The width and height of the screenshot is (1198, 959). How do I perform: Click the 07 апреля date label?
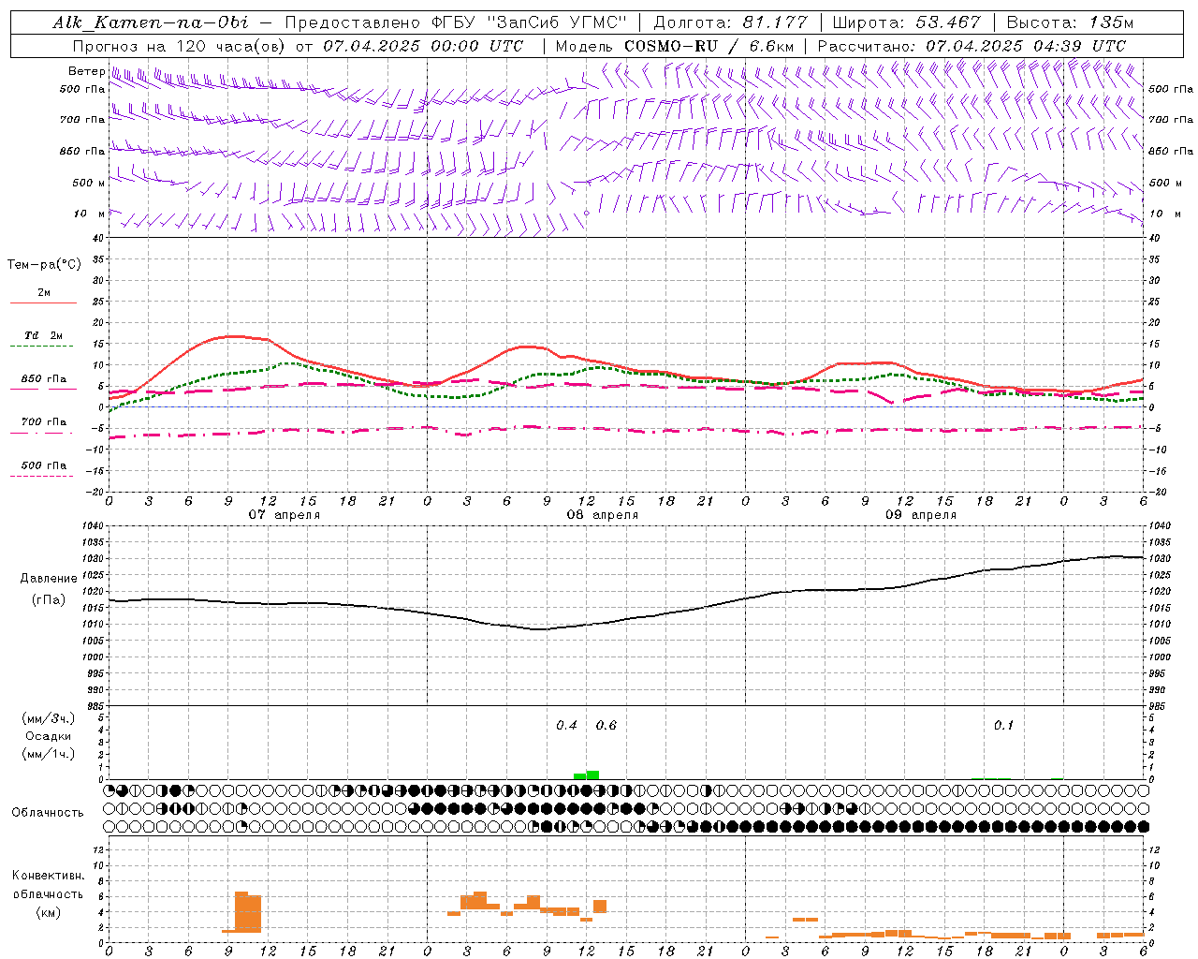pyautogui.click(x=285, y=515)
